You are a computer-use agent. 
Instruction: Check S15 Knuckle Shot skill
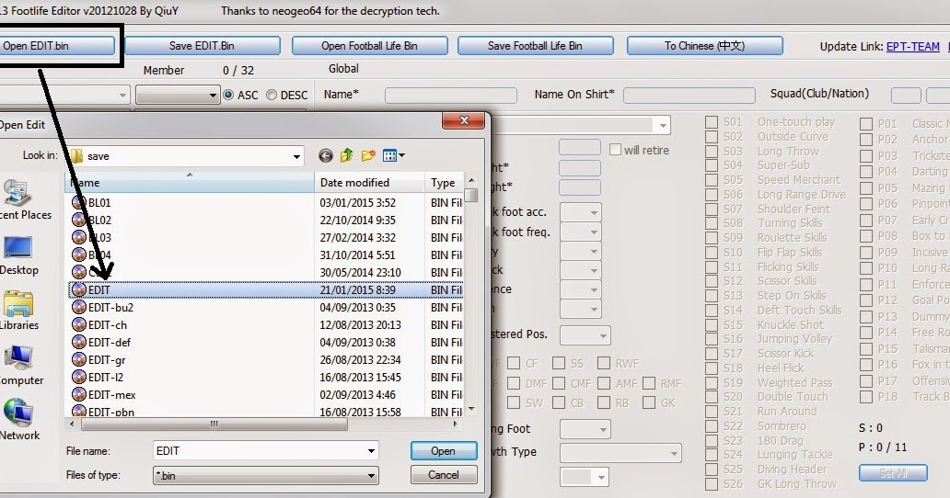(712, 325)
